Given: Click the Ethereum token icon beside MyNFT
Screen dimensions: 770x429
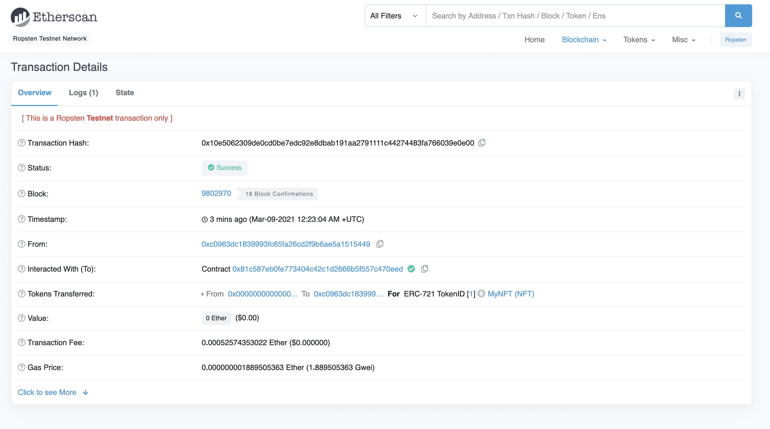Looking at the screenshot, I should click(x=481, y=294).
